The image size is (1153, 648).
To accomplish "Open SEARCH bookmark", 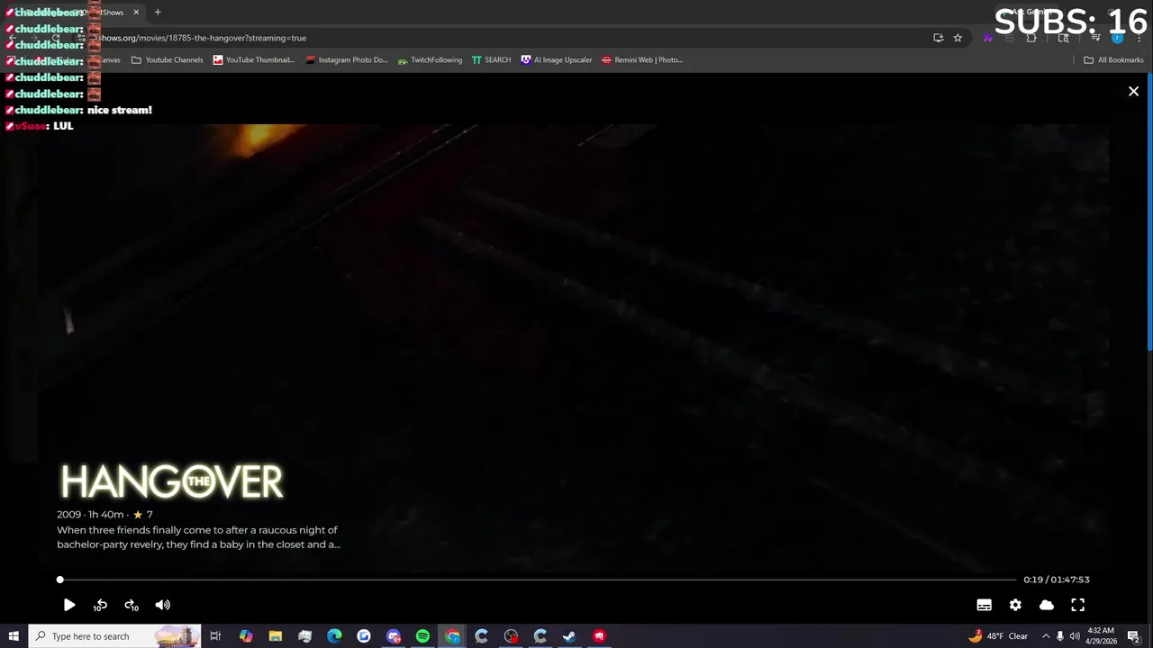I will [491, 60].
